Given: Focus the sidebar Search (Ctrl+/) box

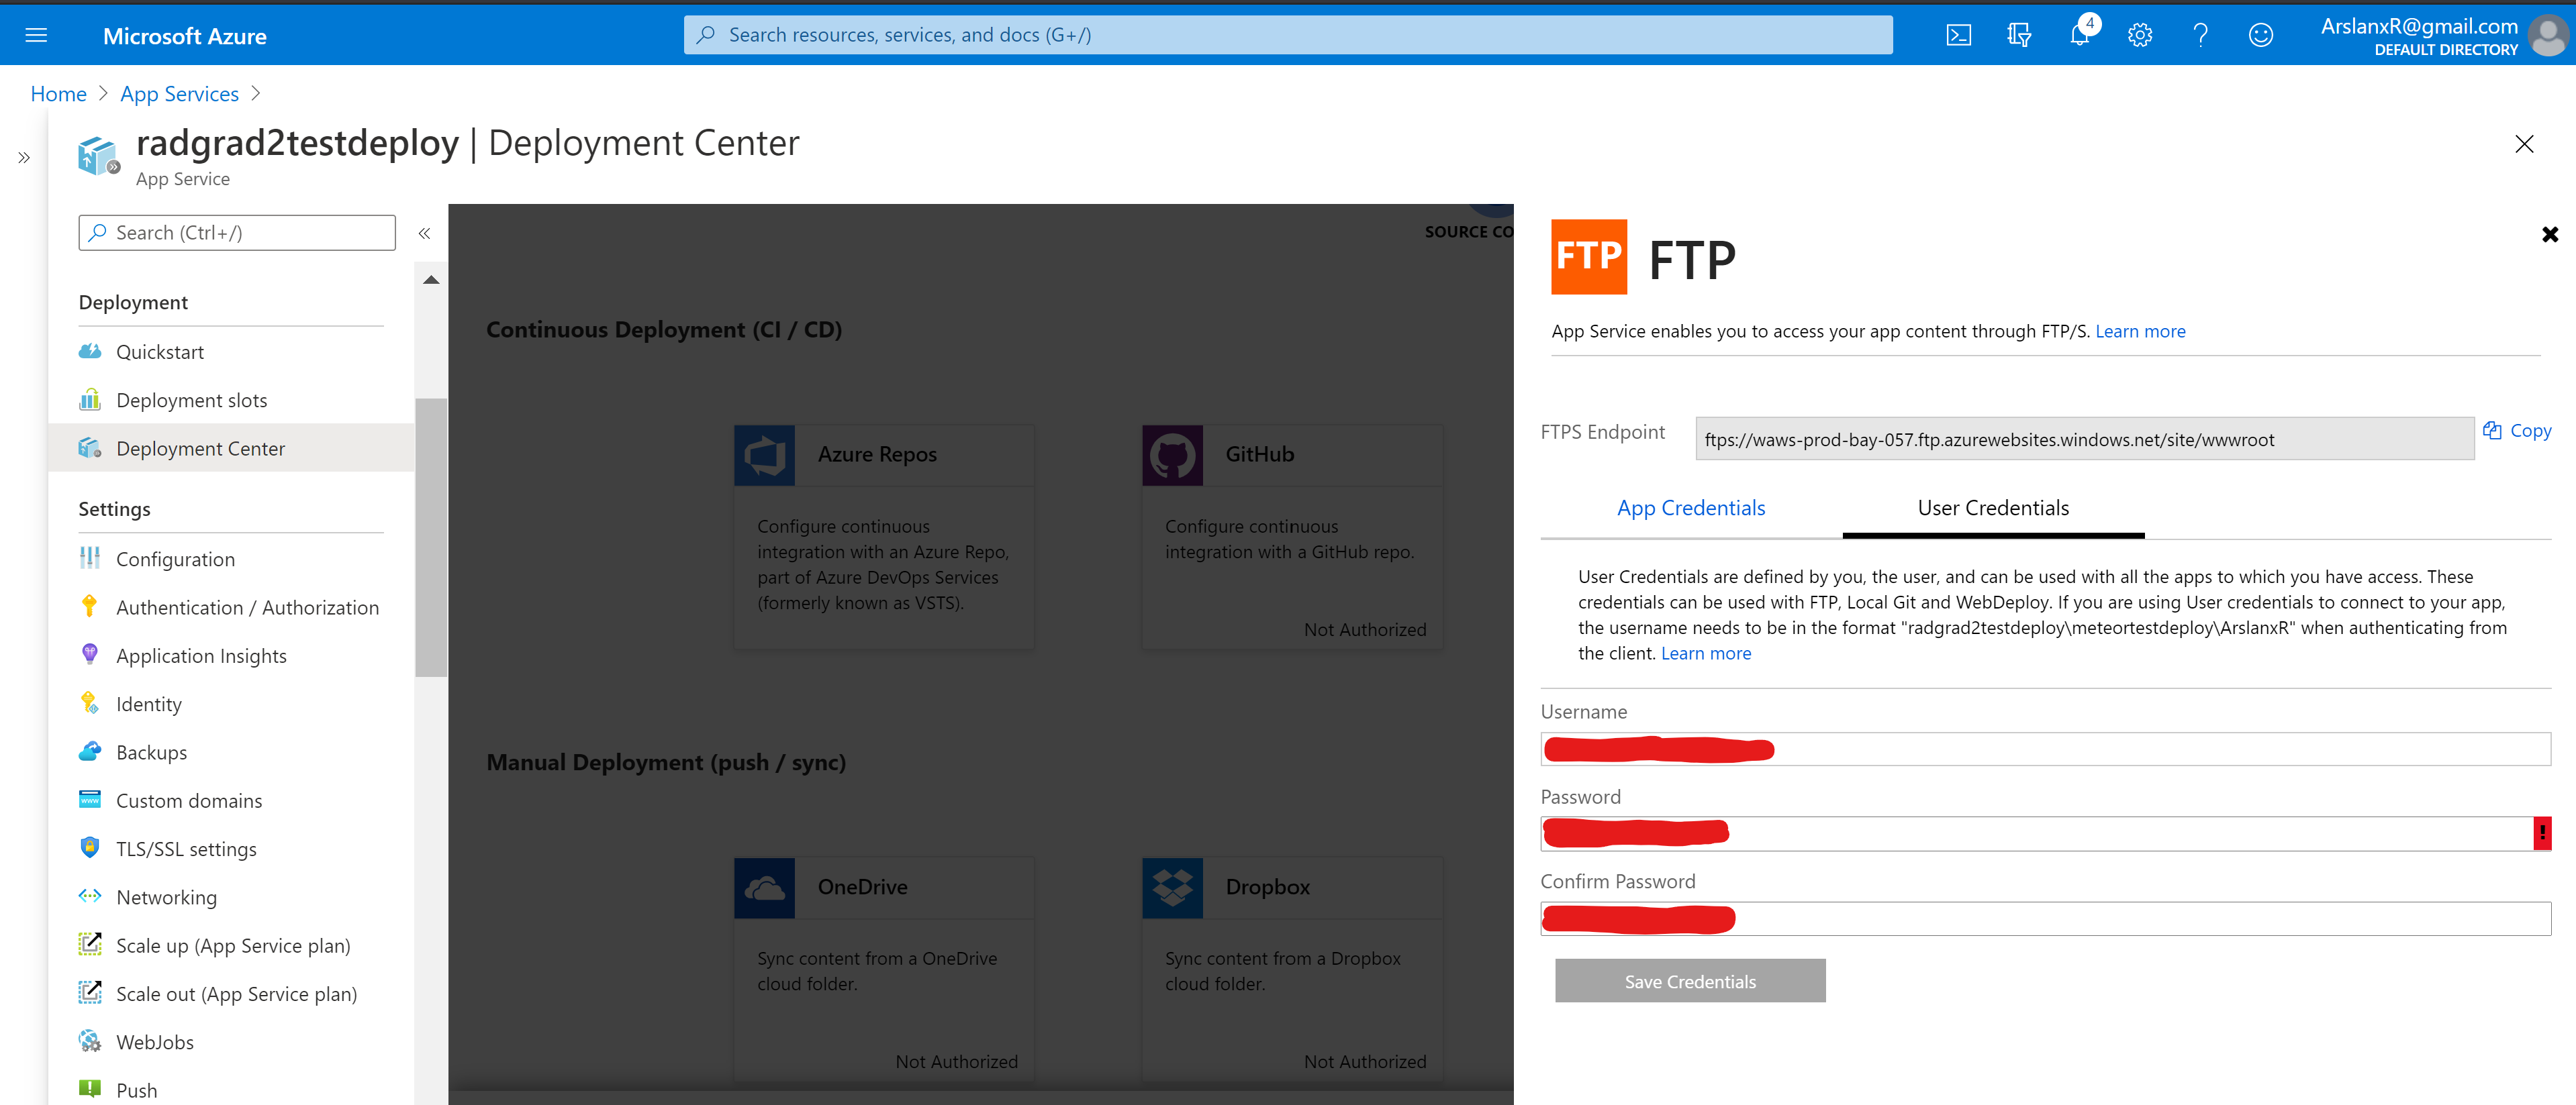Looking at the screenshot, I should pyautogui.click(x=237, y=233).
